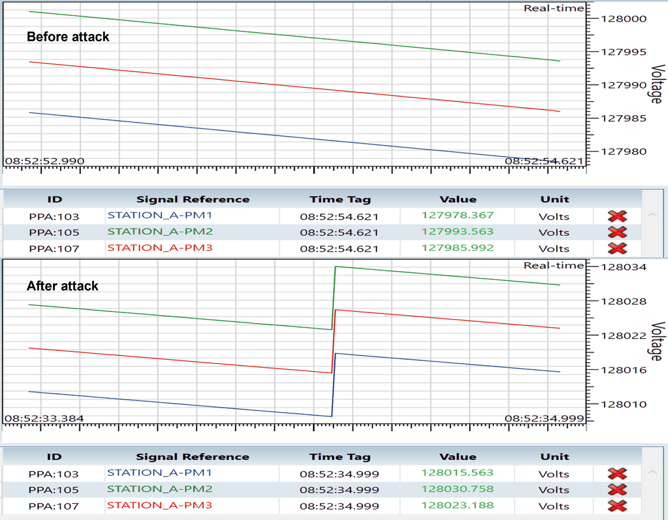The image size is (668, 520).
Task: Click PPA:103 ID in lower table
Action: [x=54, y=474]
